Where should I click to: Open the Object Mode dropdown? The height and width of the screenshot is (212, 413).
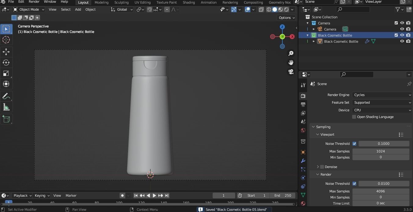(29, 9)
